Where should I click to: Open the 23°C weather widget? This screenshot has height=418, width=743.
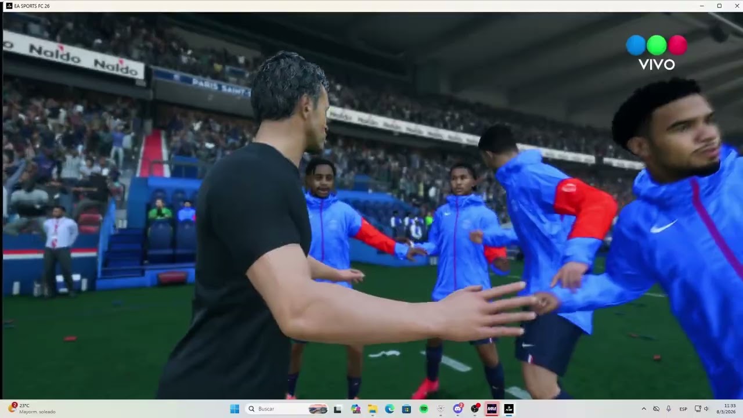pyautogui.click(x=33, y=409)
